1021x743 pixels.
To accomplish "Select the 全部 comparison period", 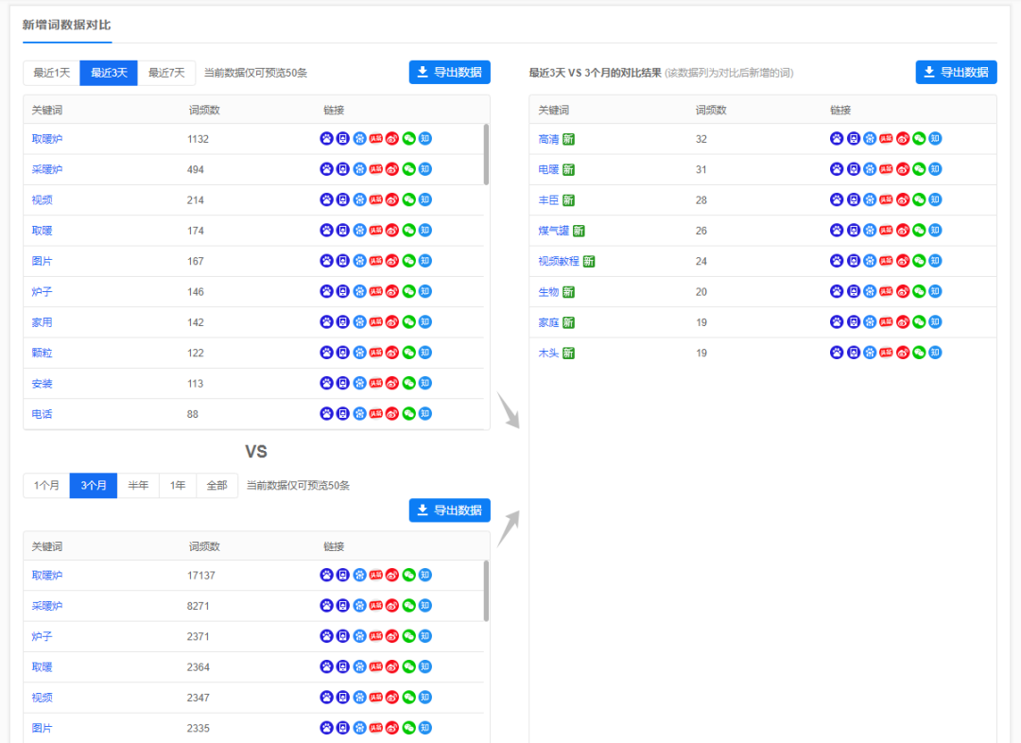I will 216,486.
